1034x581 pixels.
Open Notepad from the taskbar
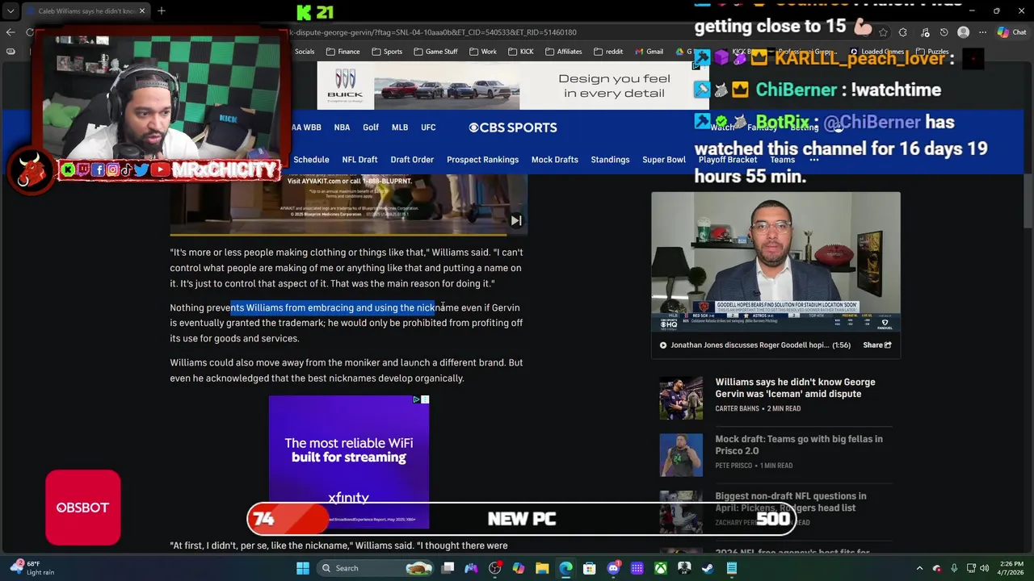point(732,568)
